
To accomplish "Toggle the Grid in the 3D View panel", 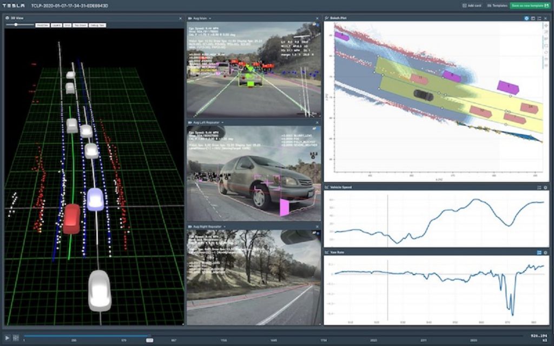I will pyautogui.click(x=68, y=25).
